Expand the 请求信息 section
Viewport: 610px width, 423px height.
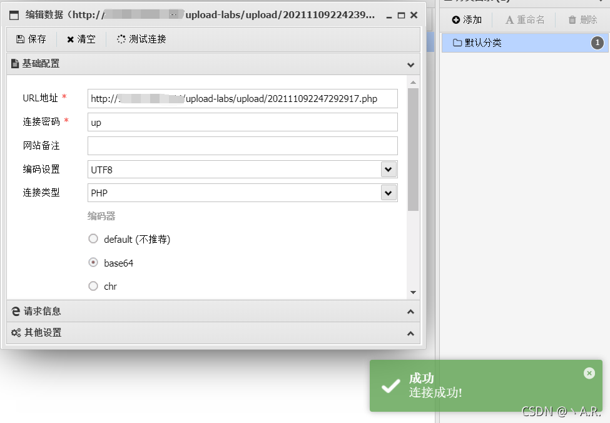click(x=213, y=312)
